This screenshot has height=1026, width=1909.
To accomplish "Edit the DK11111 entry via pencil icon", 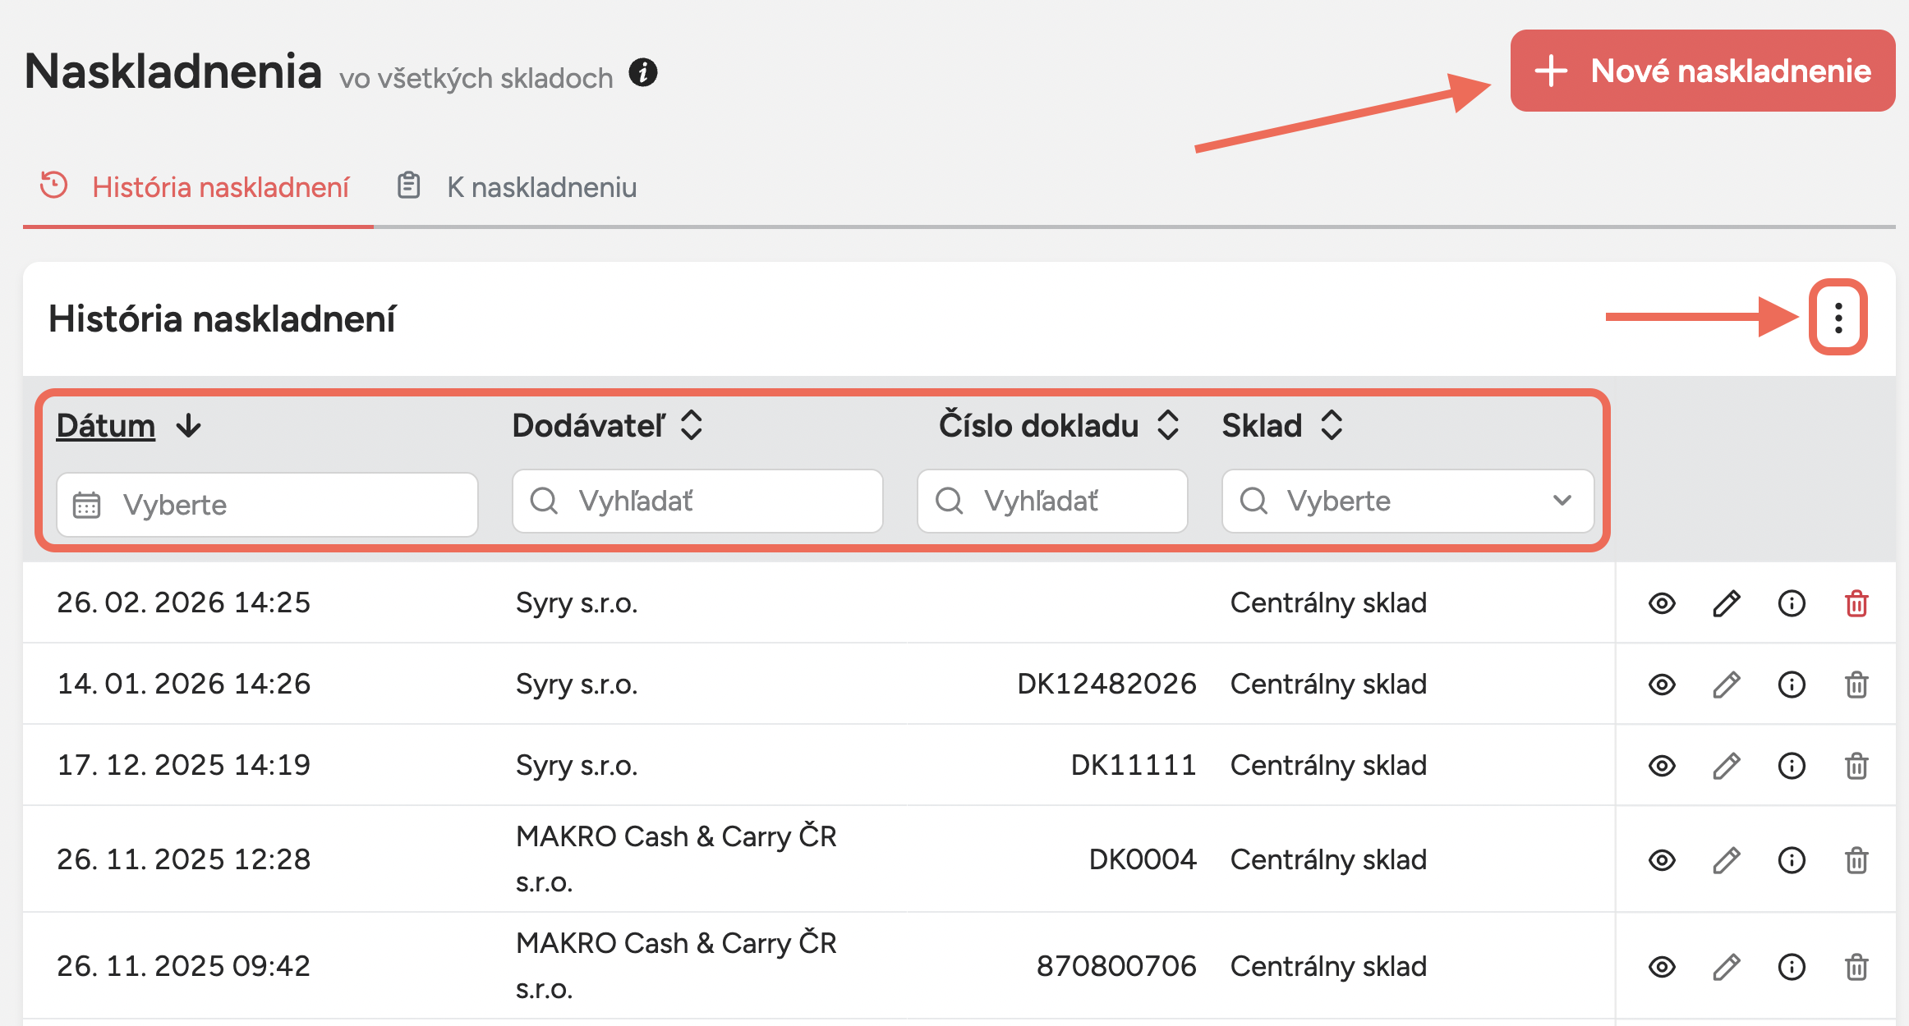I will 1726,766.
